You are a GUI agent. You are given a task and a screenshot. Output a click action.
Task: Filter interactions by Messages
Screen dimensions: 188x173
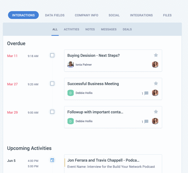[109, 29]
